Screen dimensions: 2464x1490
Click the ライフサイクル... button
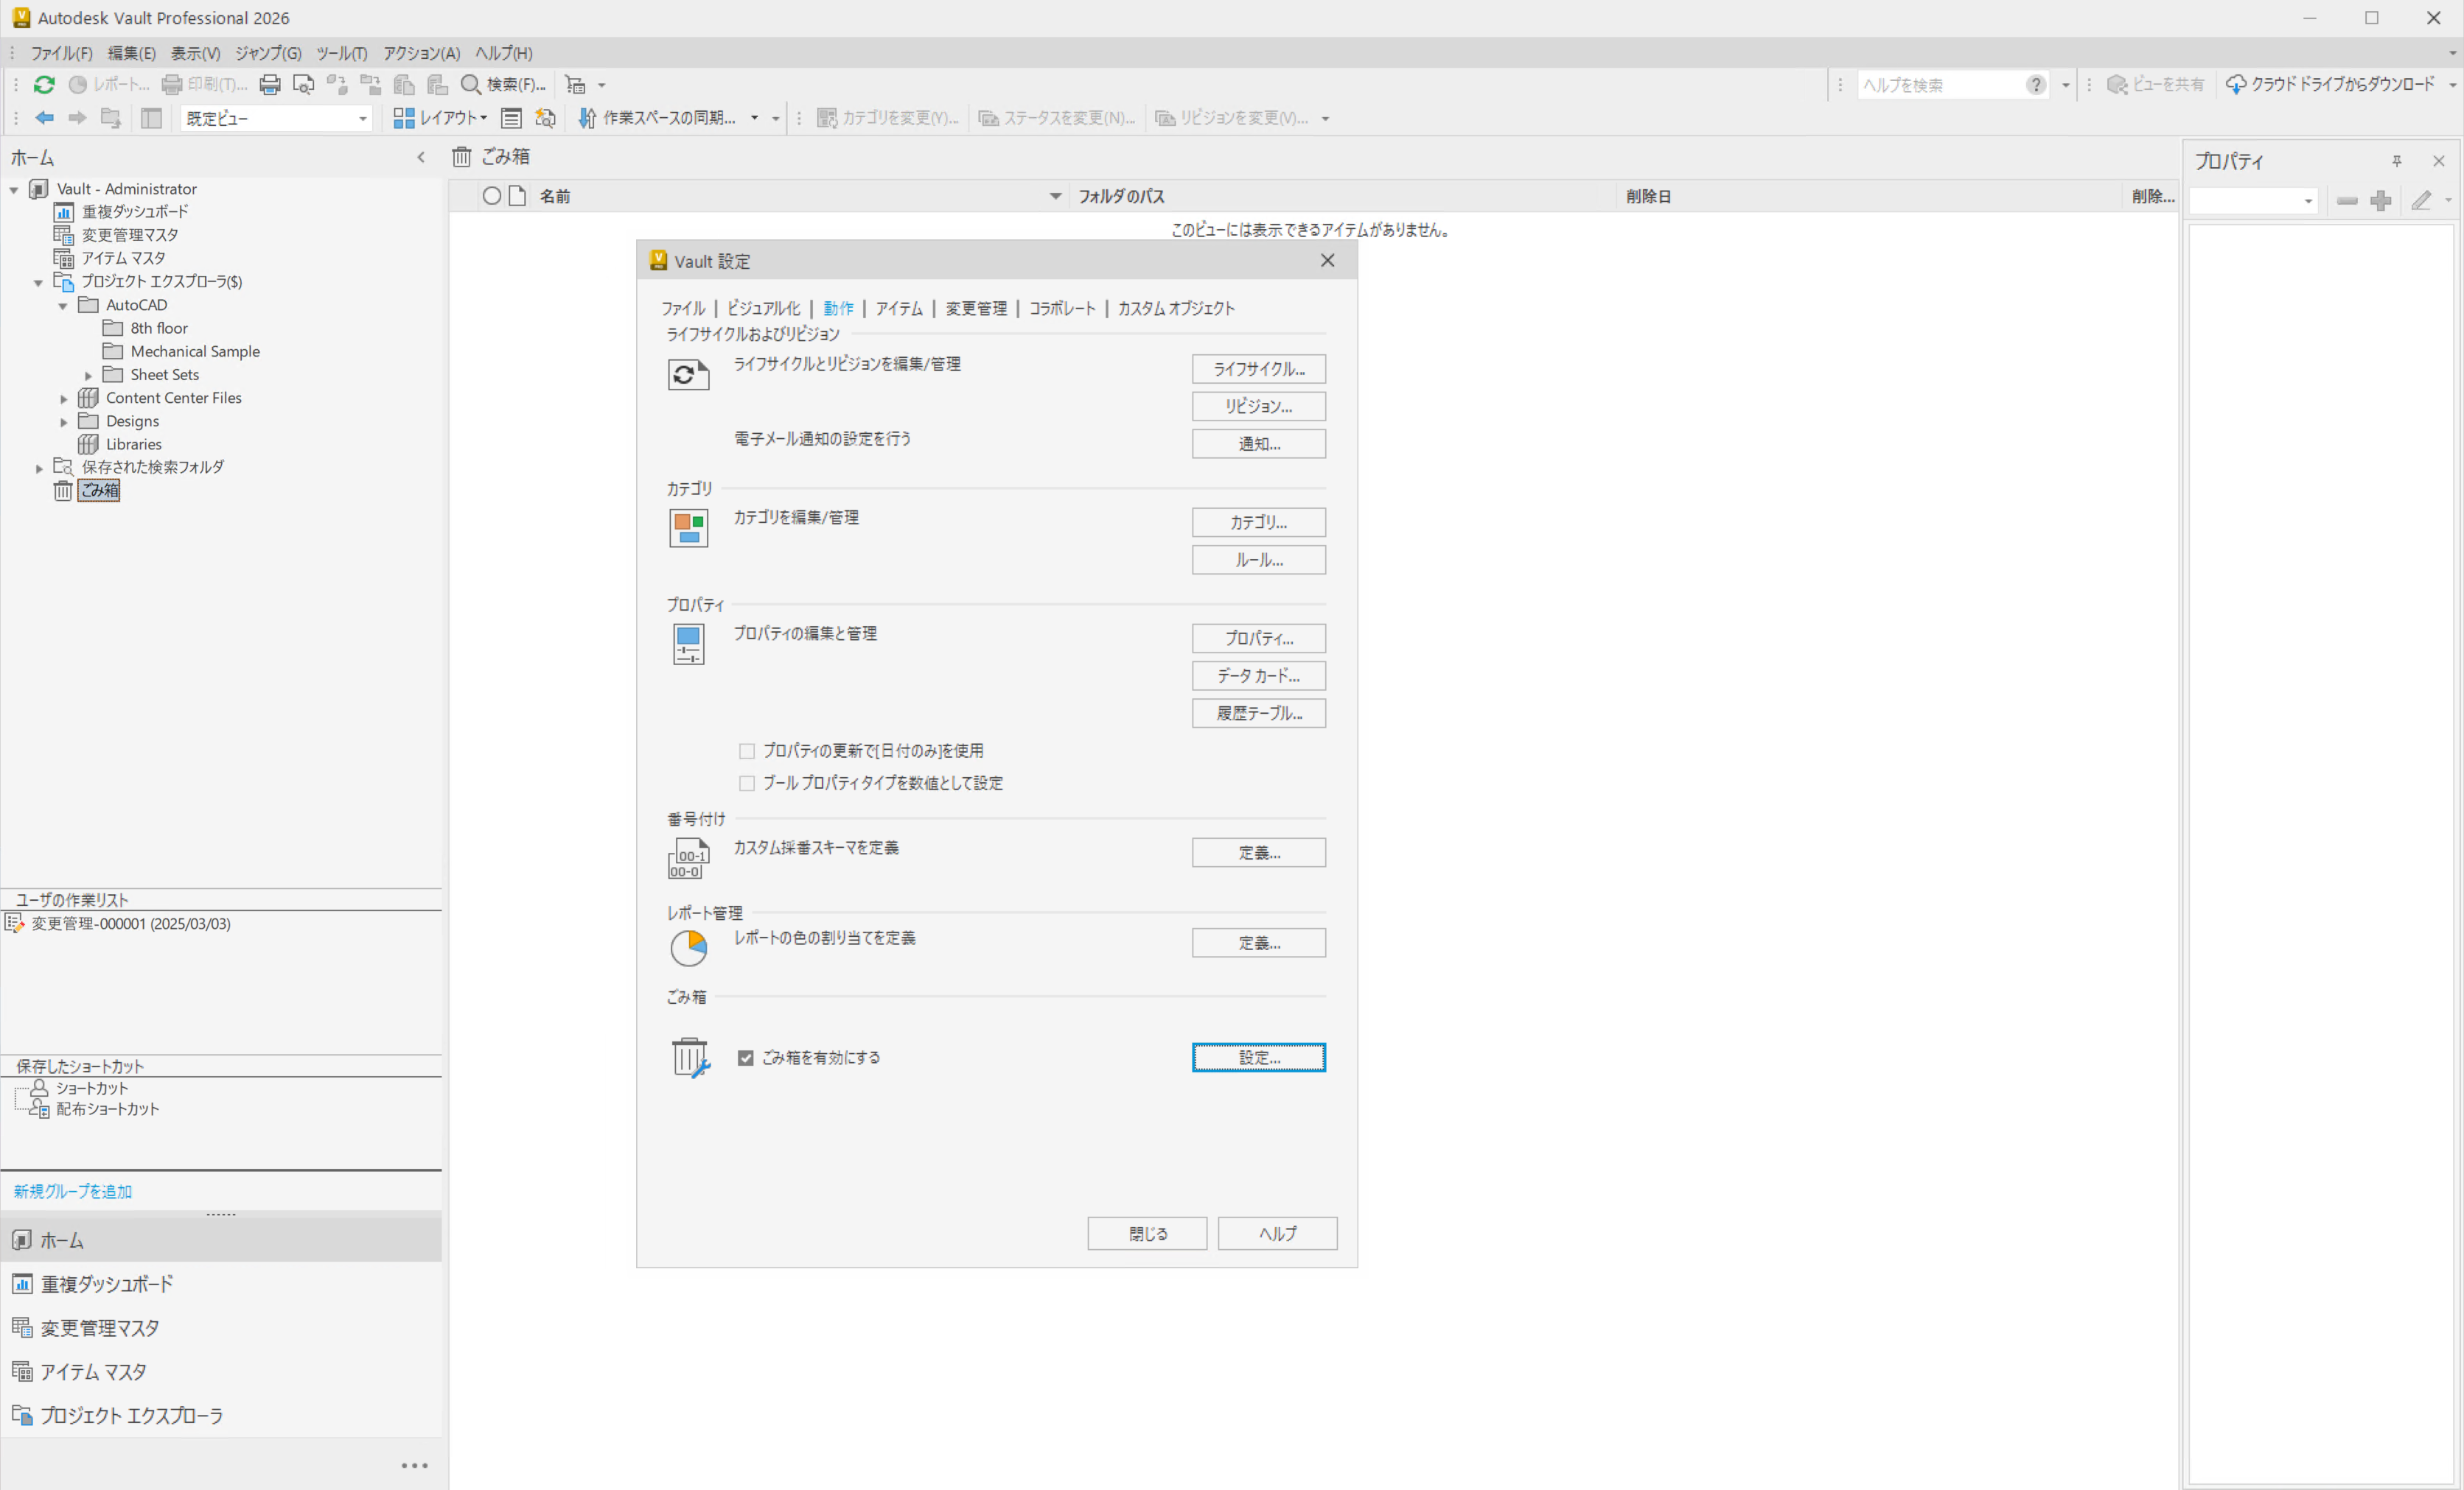1258,369
